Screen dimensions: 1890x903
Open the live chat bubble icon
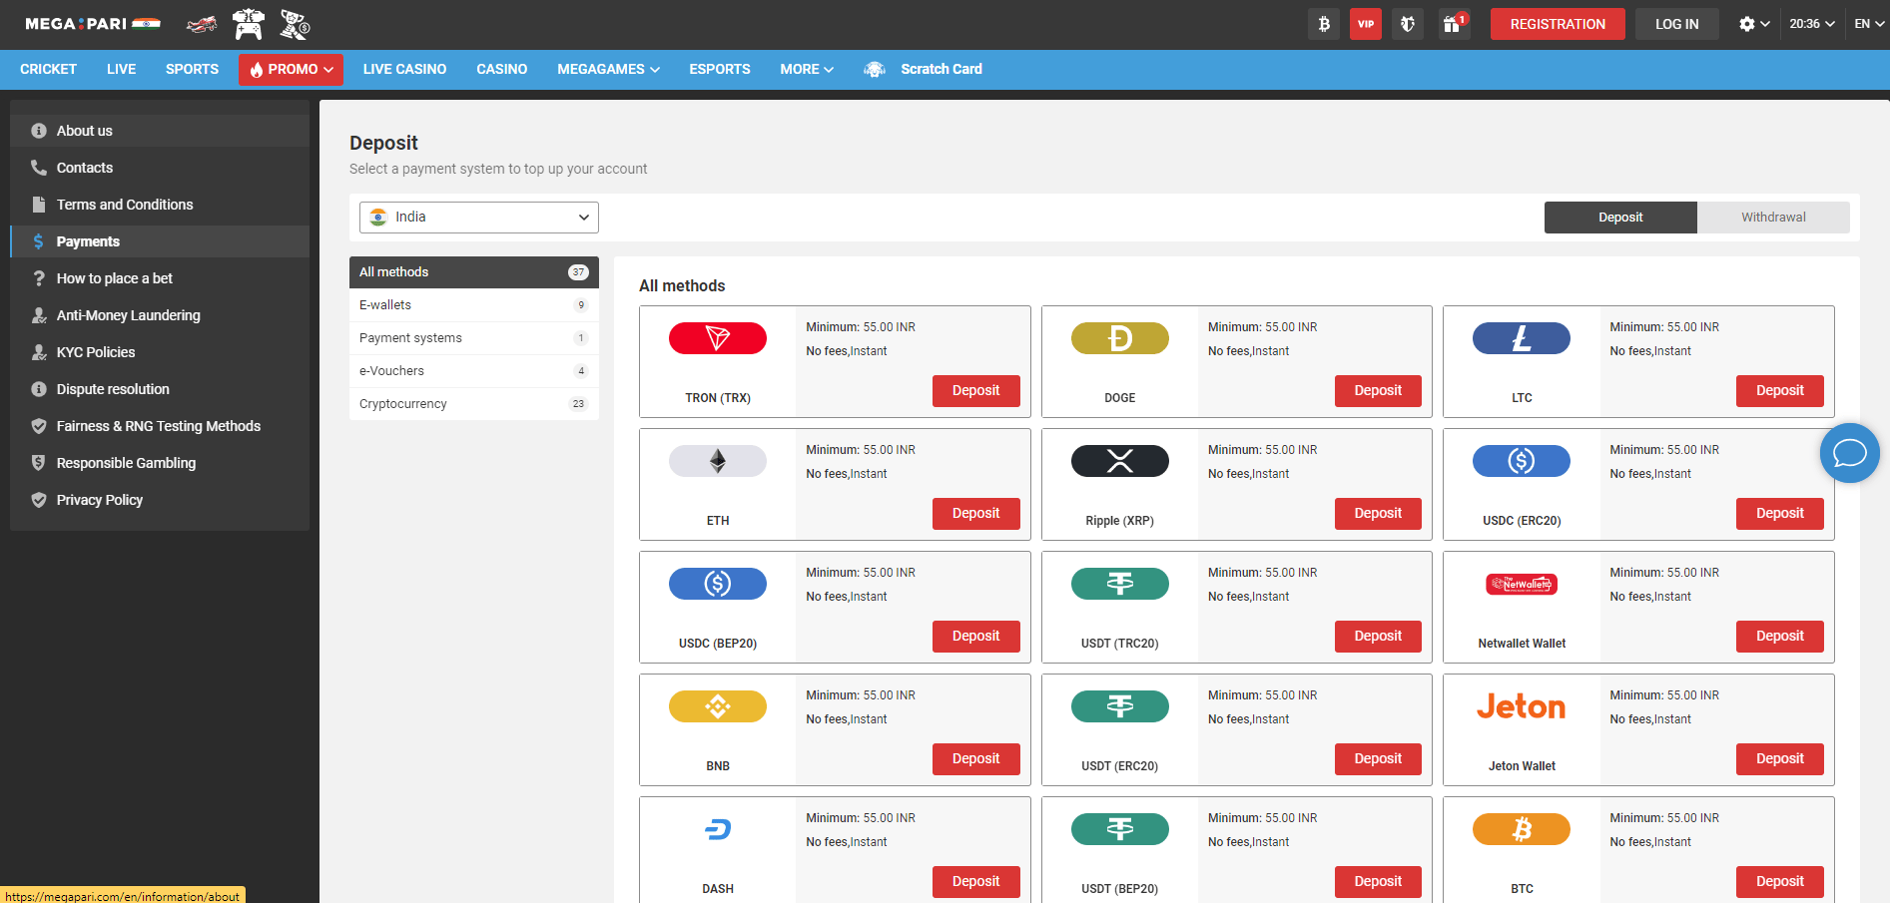(x=1850, y=453)
